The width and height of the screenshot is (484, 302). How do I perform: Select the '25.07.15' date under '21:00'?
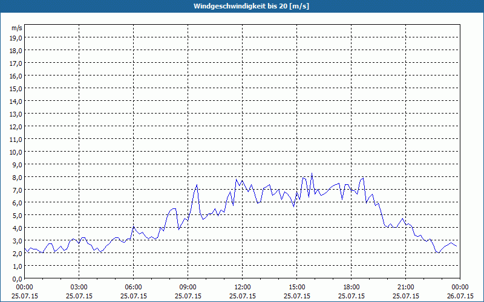[x=405, y=296]
